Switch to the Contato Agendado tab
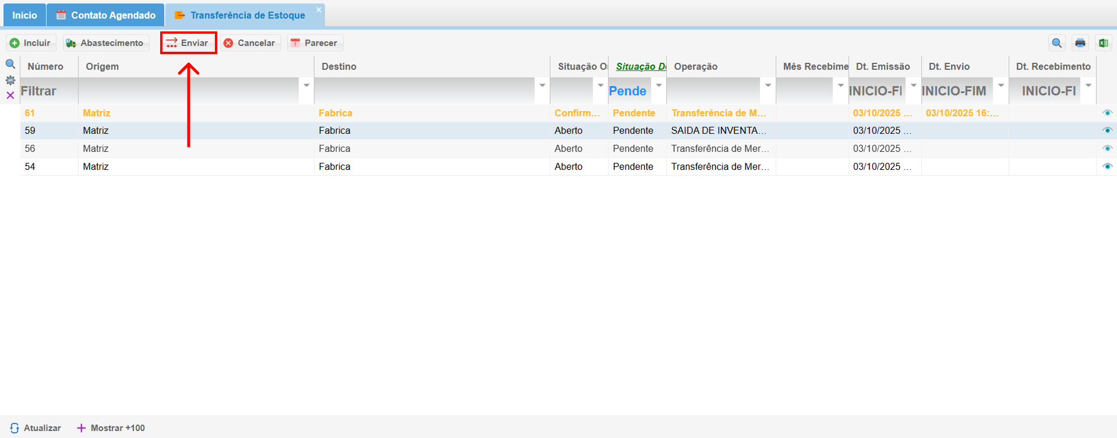Screen dimensions: 1117x438 click(x=106, y=15)
